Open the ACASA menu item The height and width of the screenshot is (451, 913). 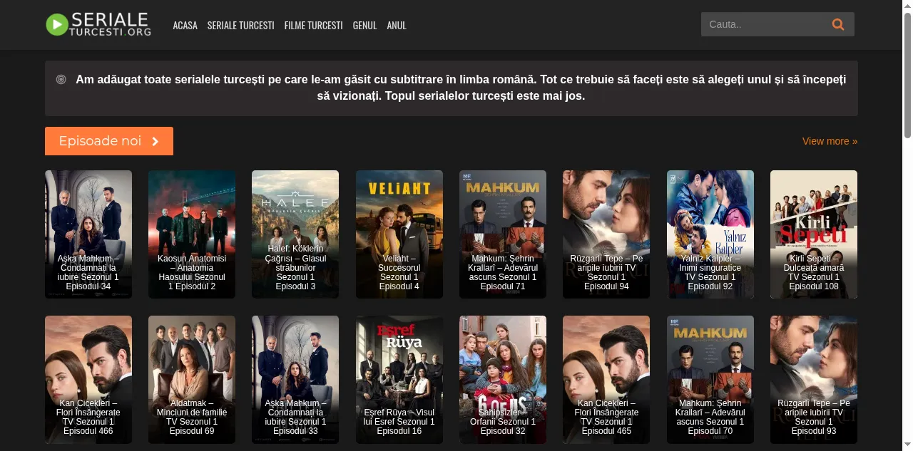pyautogui.click(x=185, y=25)
